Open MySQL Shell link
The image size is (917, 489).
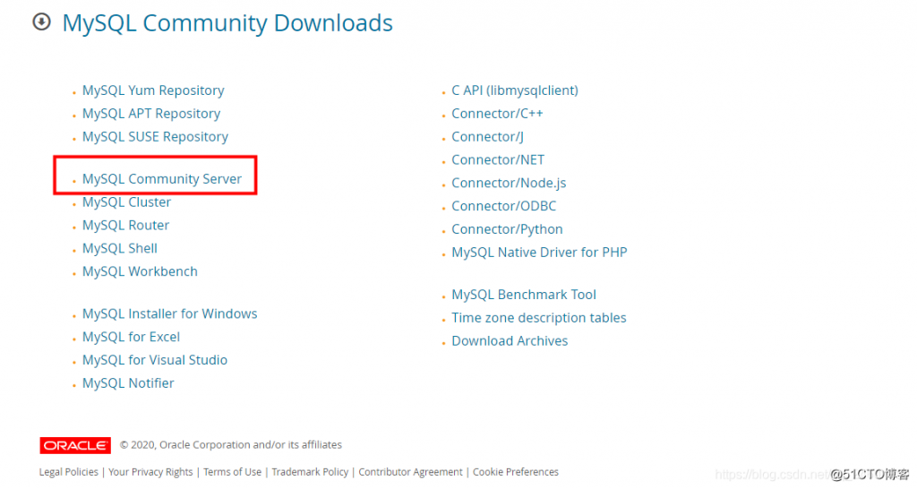120,249
